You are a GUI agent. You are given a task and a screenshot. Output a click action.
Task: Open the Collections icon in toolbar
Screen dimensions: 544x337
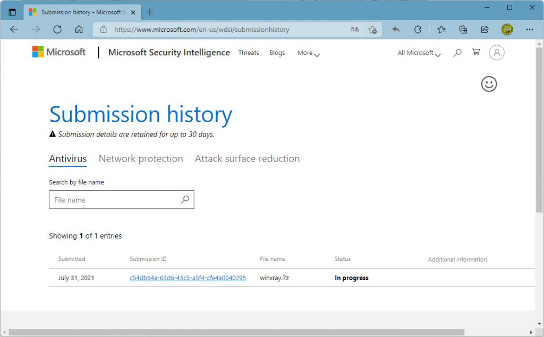463,30
